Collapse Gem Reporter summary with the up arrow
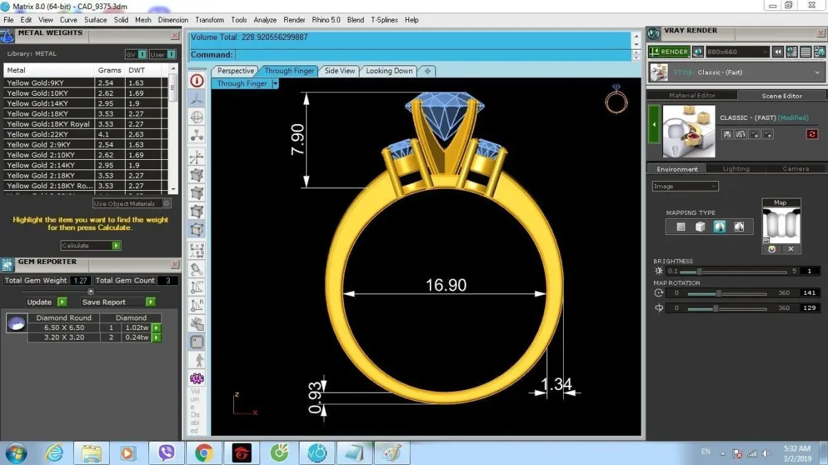 pos(90,291)
